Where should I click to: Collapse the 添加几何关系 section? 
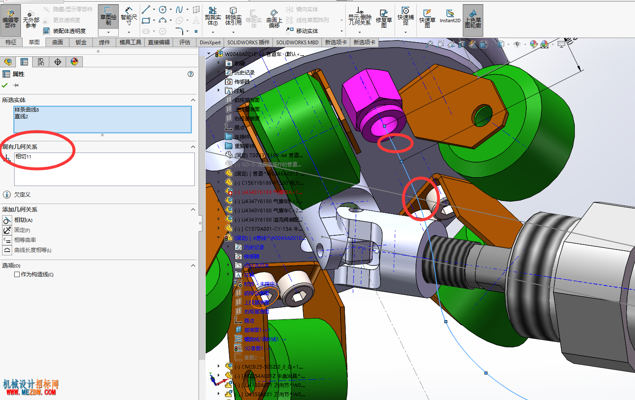click(x=193, y=209)
